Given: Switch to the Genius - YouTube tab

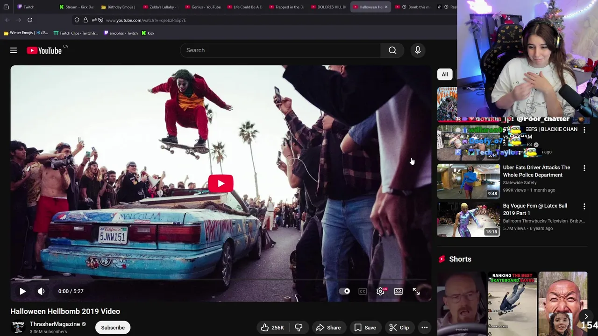Looking at the screenshot, I should [202, 7].
